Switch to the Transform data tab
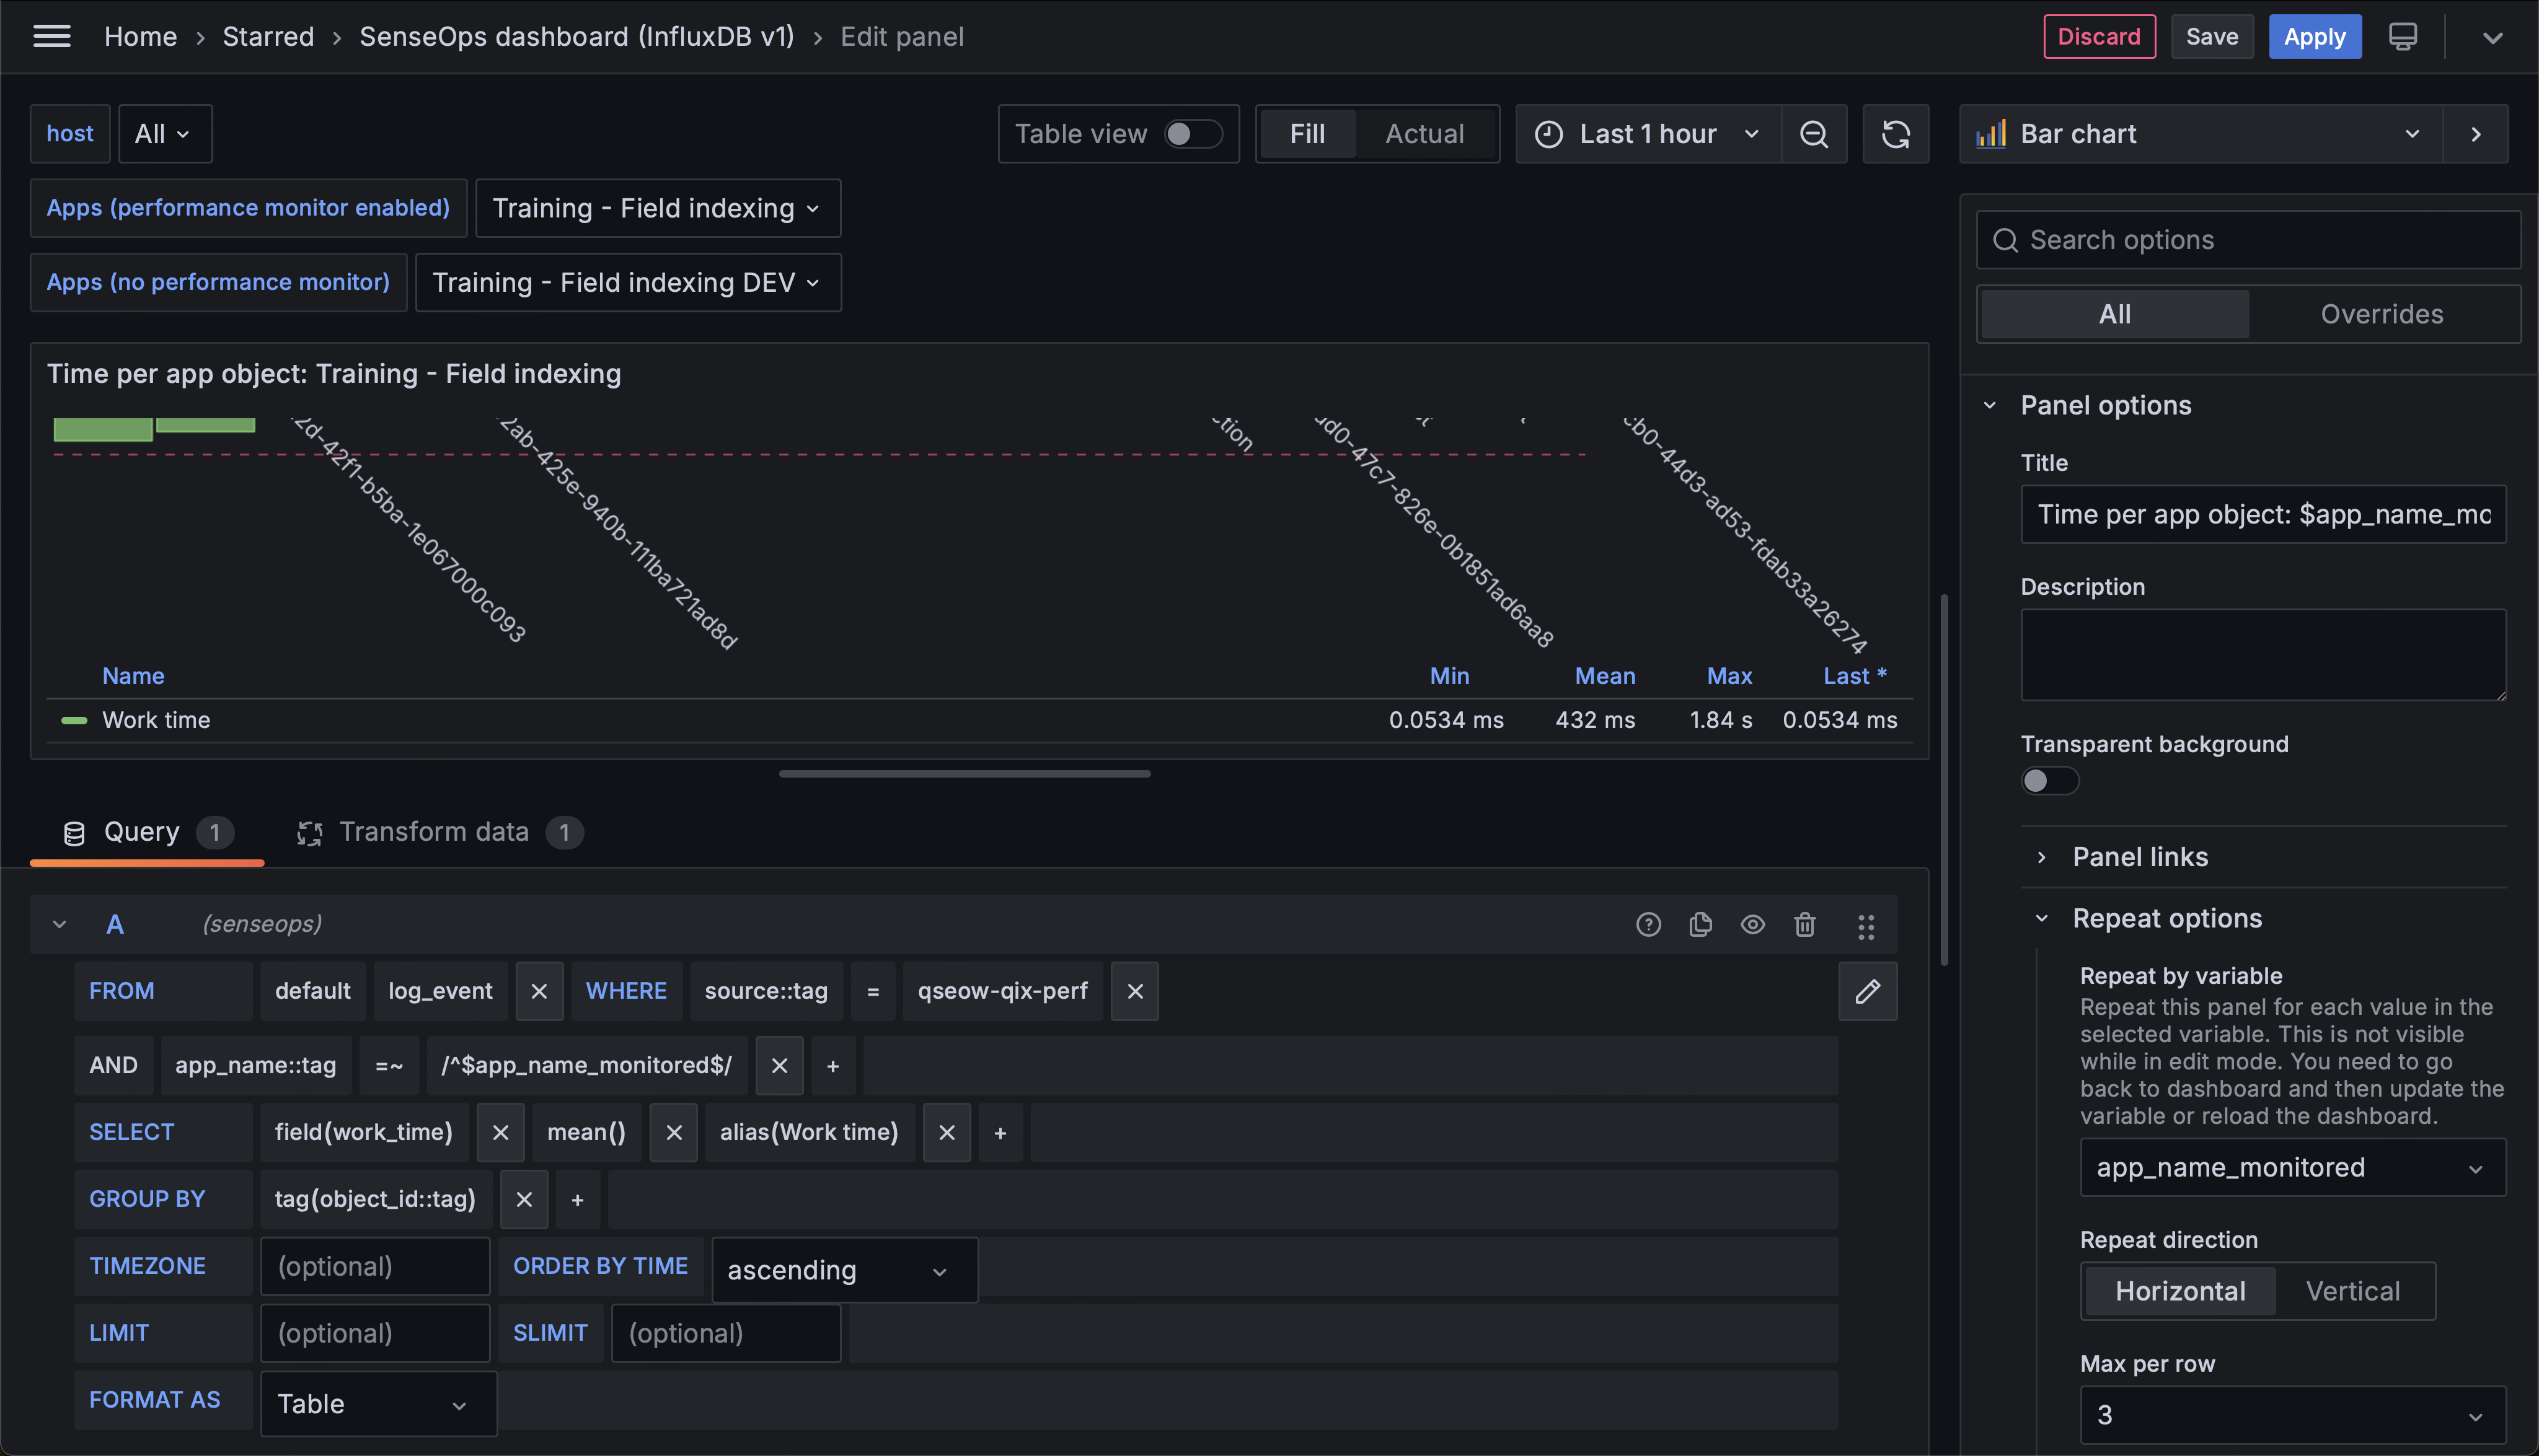The height and width of the screenshot is (1456, 2539). (434, 831)
